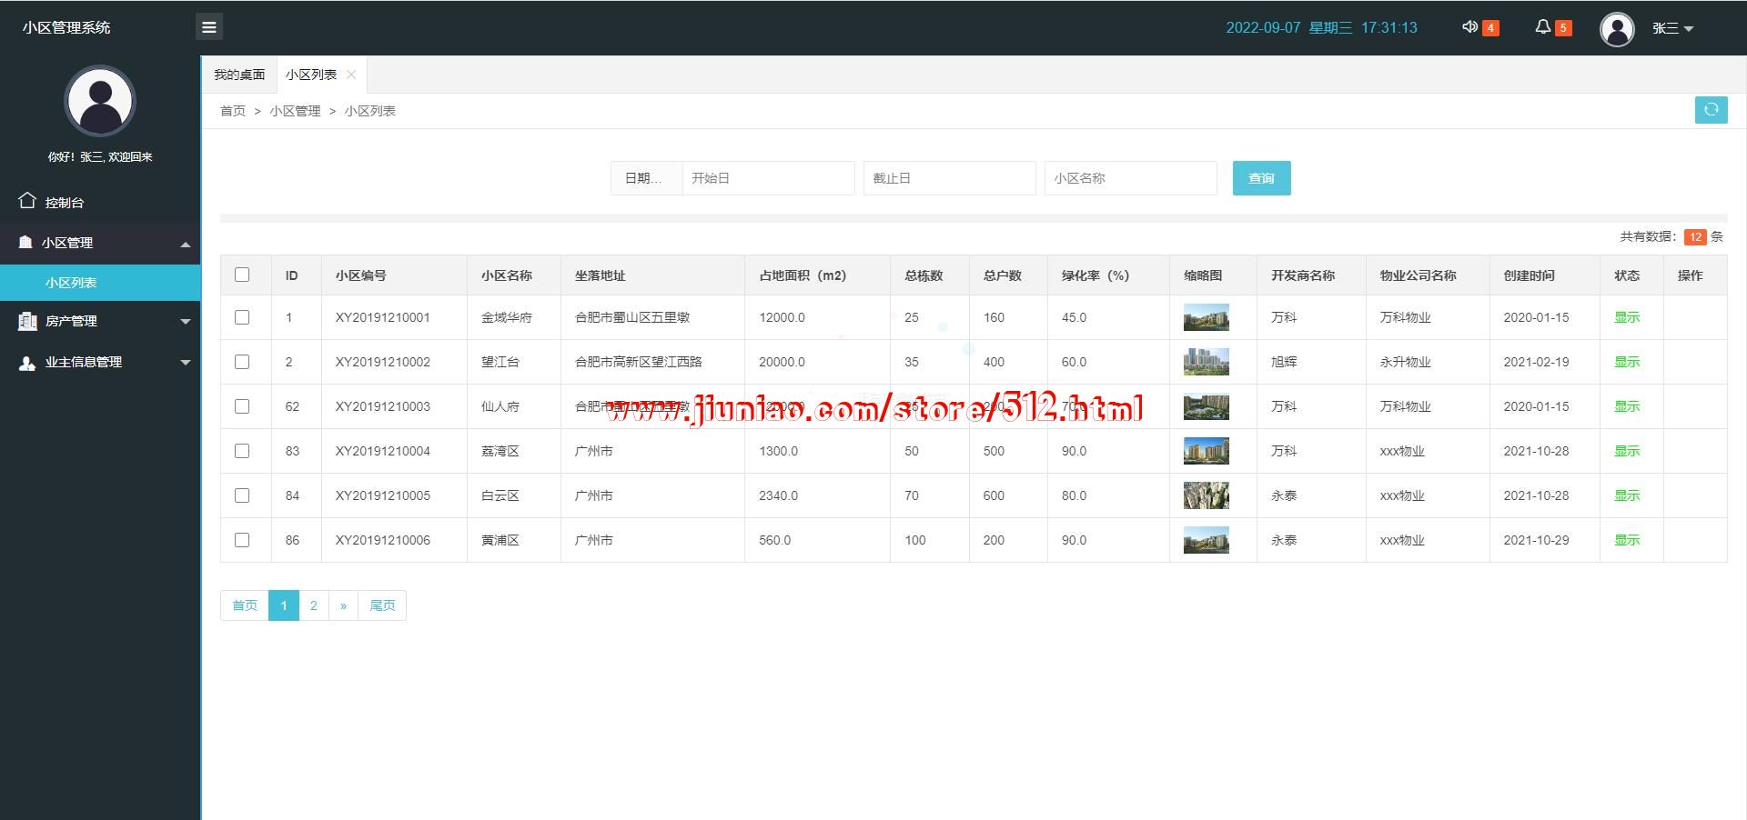Switch to the 我的桌面 tab
1747x820 pixels.
point(239,75)
